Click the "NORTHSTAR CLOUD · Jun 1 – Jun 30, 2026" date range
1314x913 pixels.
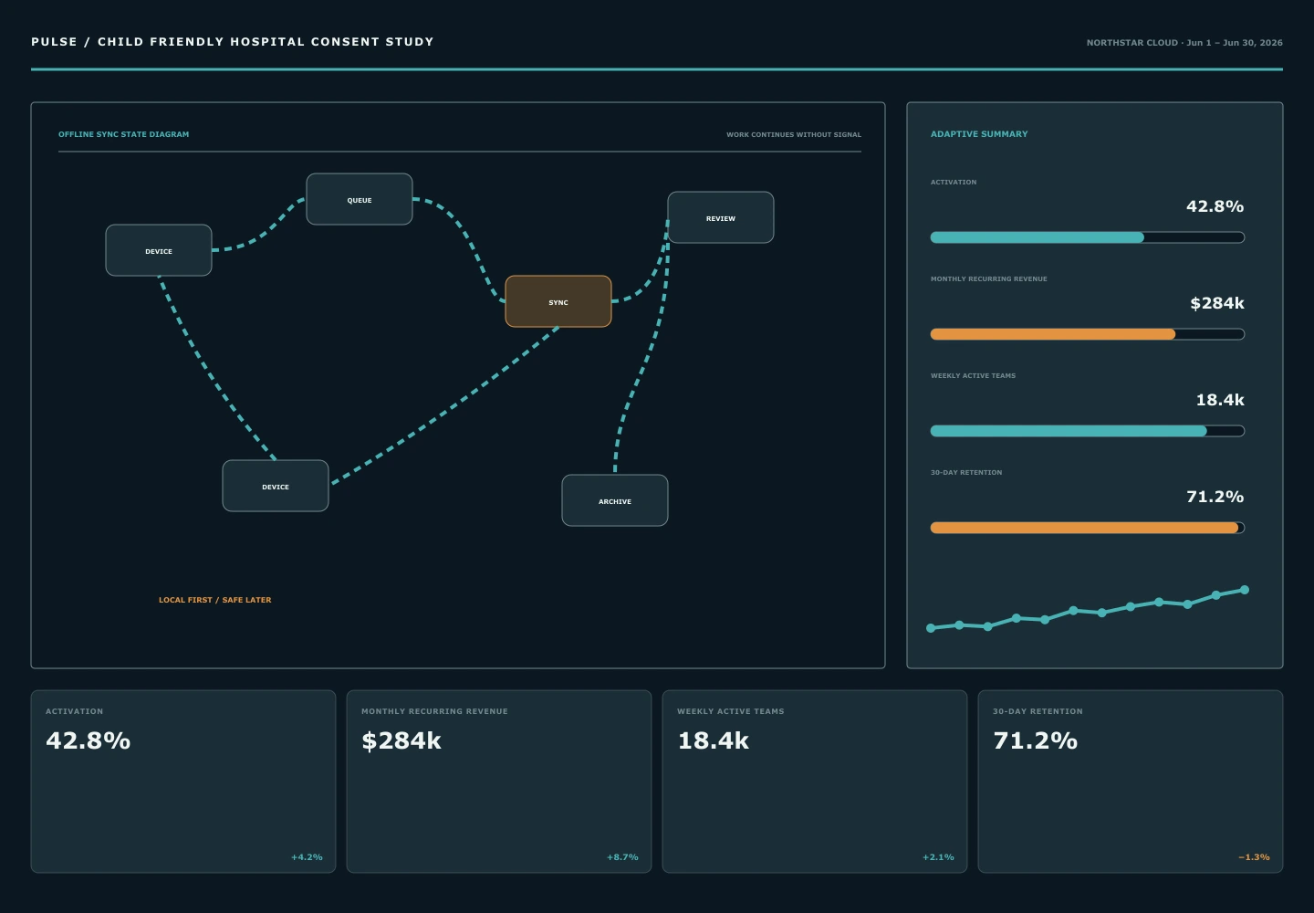click(1184, 42)
